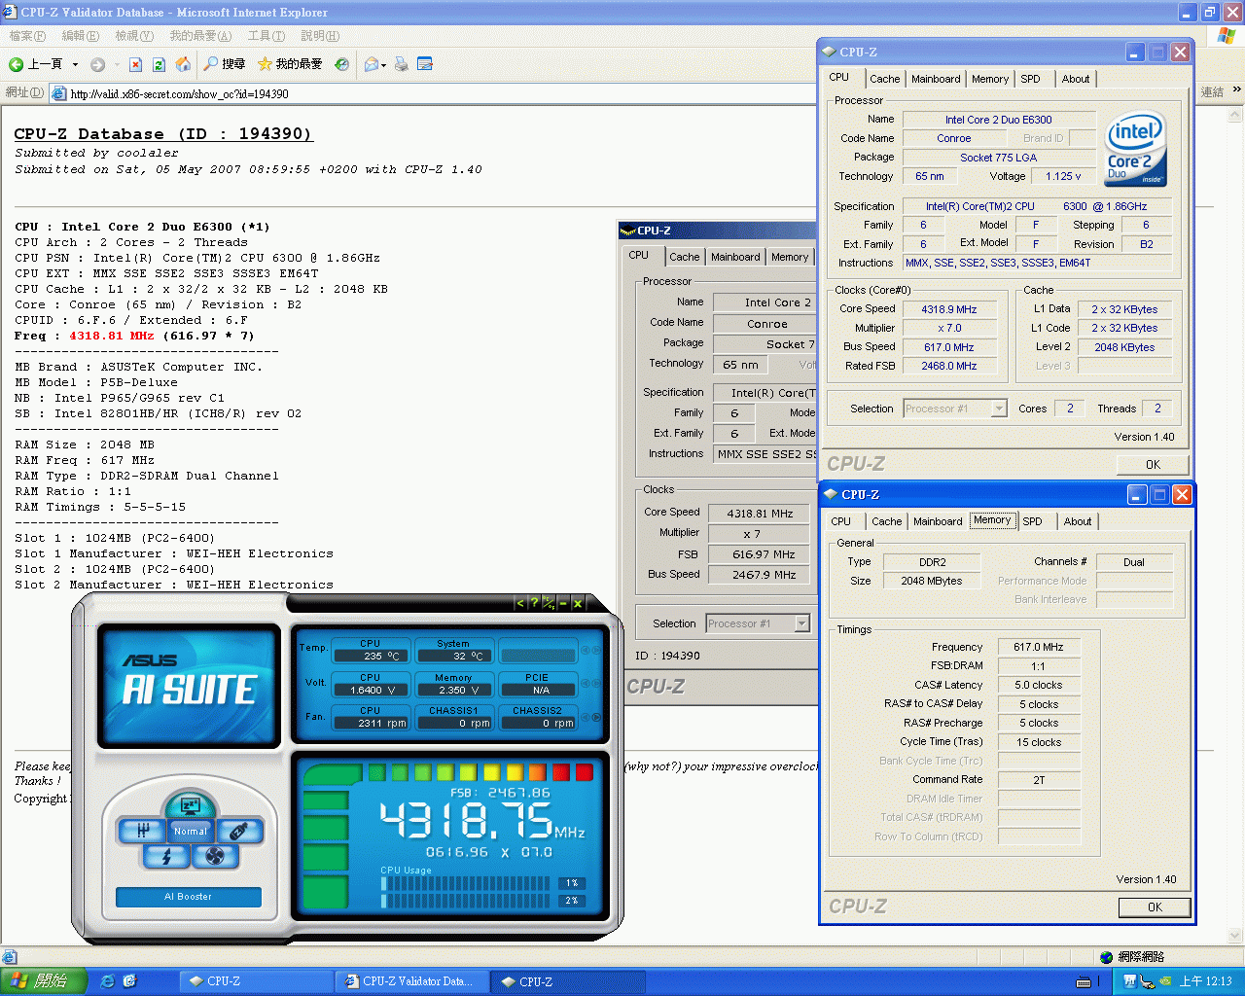Select Cache tab in top CPU-Z window
This screenshot has height=996, width=1245.
[x=885, y=80]
